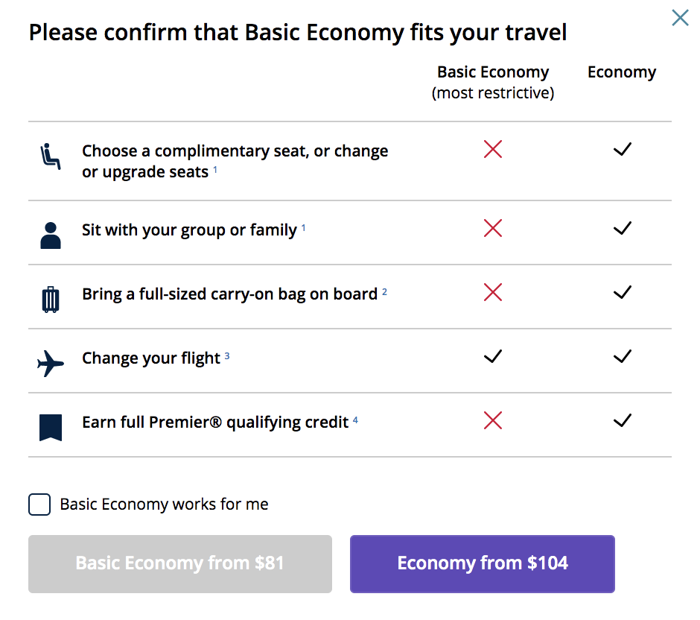Select the person icon beside family seating row
The height and width of the screenshot is (620, 700).
click(x=49, y=229)
